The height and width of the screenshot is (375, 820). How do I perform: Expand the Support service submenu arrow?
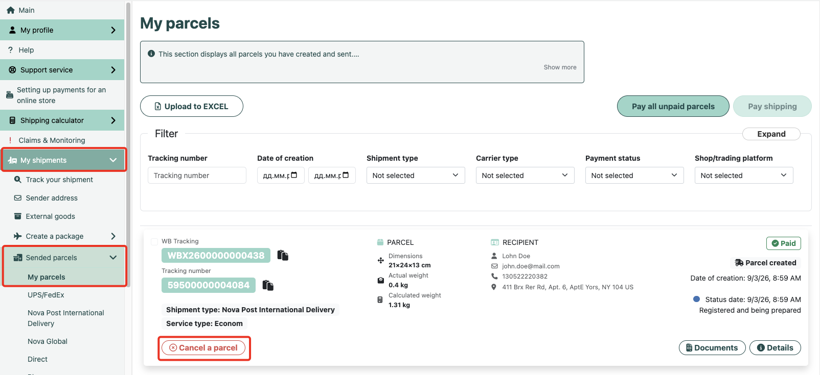pos(113,70)
